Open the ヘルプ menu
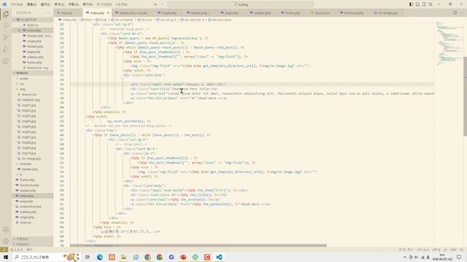 tap(121, 4)
